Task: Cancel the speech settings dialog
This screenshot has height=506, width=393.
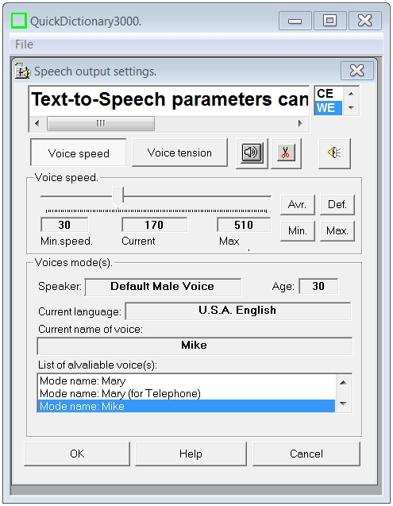Action: tap(306, 454)
